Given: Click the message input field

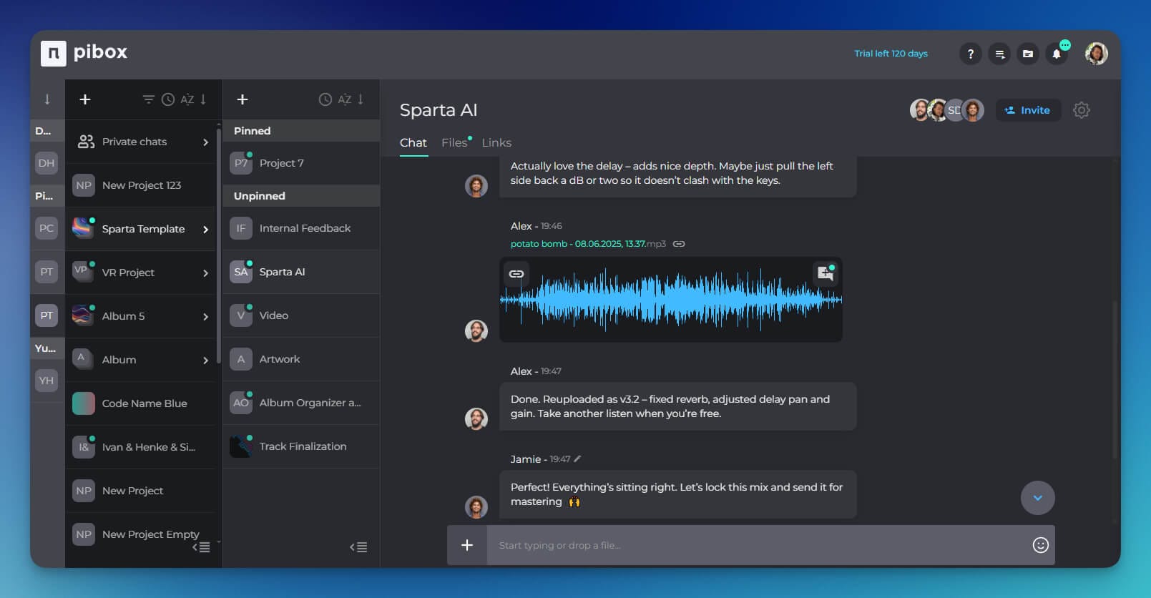Looking at the screenshot, I should [x=758, y=545].
